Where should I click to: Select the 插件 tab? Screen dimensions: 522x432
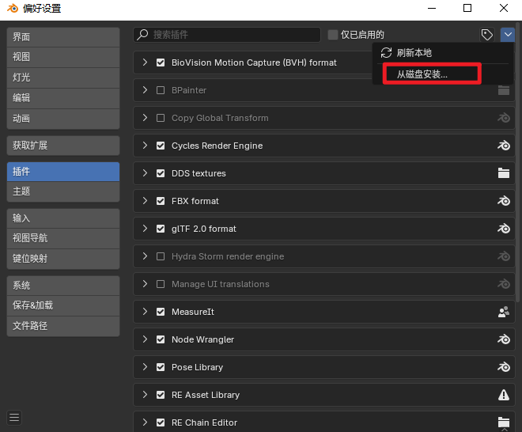(x=63, y=172)
